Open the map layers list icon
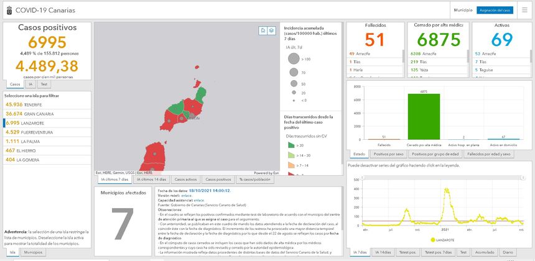 pos(272,30)
